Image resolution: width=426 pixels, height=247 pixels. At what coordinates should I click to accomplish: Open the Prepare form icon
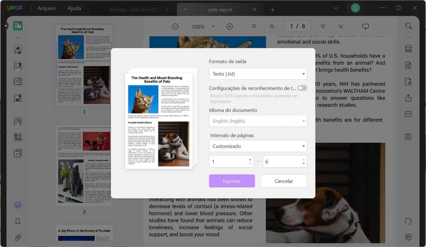(x=18, y=82)
